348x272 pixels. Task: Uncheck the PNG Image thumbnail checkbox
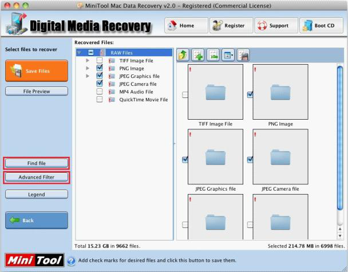pos(250,94)
